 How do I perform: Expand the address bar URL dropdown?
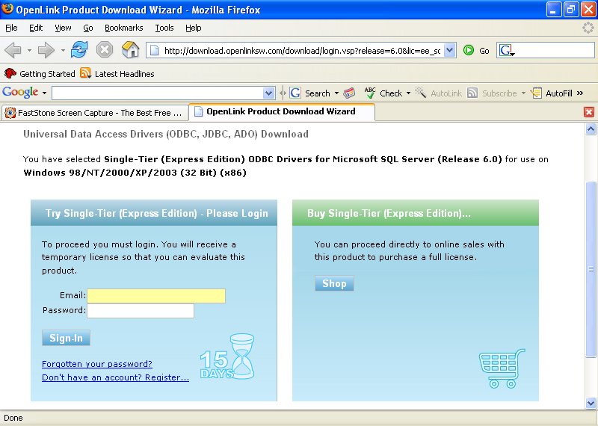pyautogui.click(x=451, y=50)
